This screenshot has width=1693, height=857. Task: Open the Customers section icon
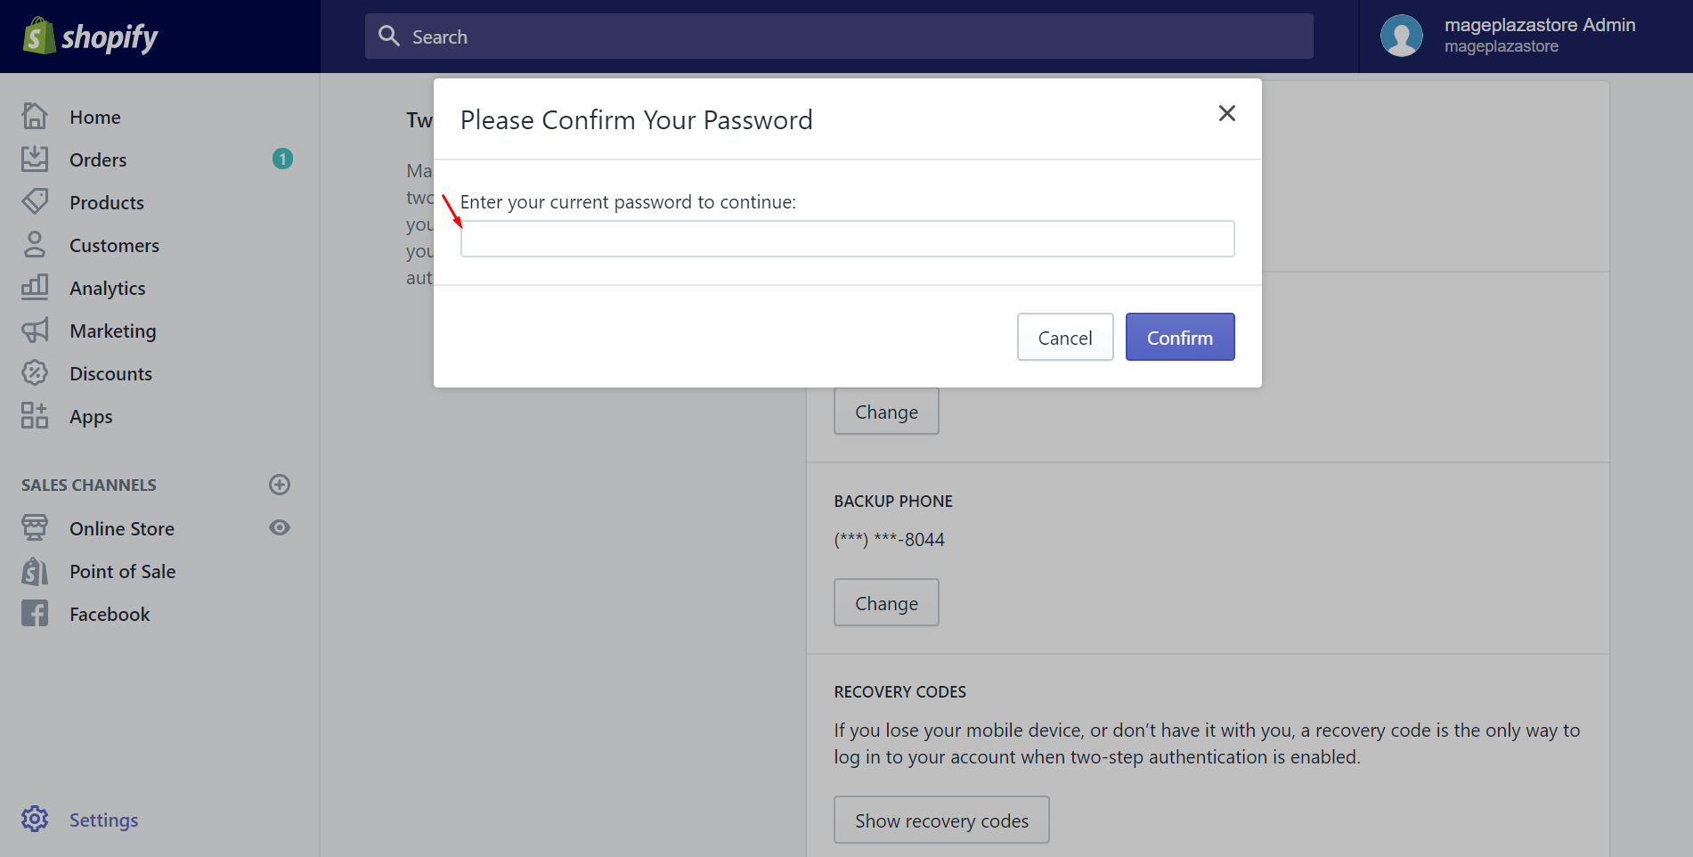(35, 244)
